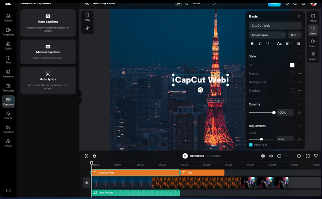
Task: Open the Filters sidebar section
Action: pos(8,143)
